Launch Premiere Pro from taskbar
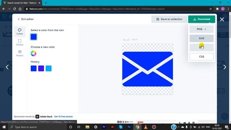 (104, 127)
